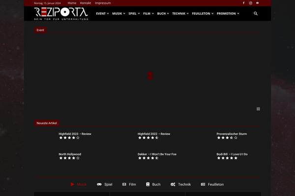The width and height of the screenshot is (295, 196).
Task: Click the Reziporta logo
Action: pos(61,14)
